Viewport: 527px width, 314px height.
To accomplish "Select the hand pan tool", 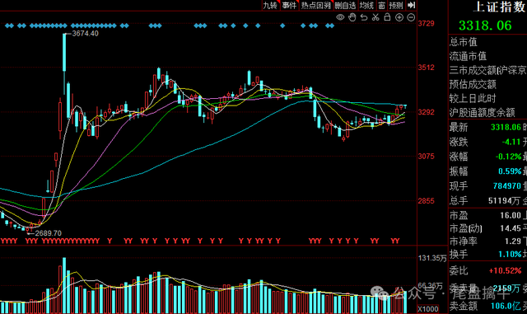I will coord(352,17).
